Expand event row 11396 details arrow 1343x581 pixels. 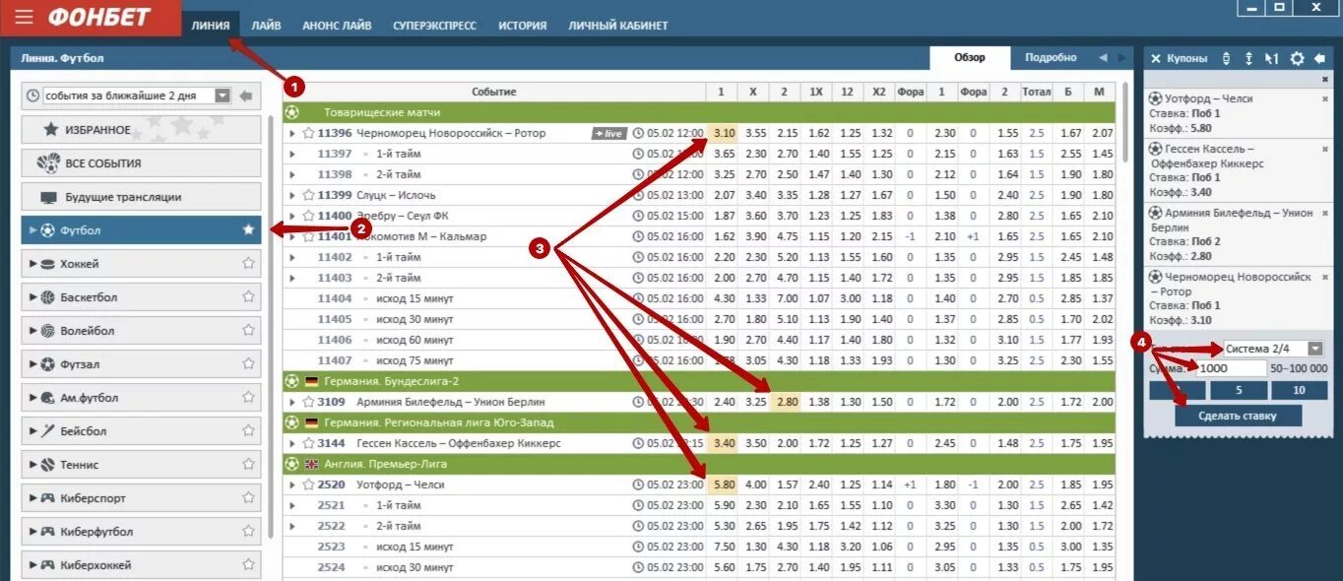click(292, 133)
